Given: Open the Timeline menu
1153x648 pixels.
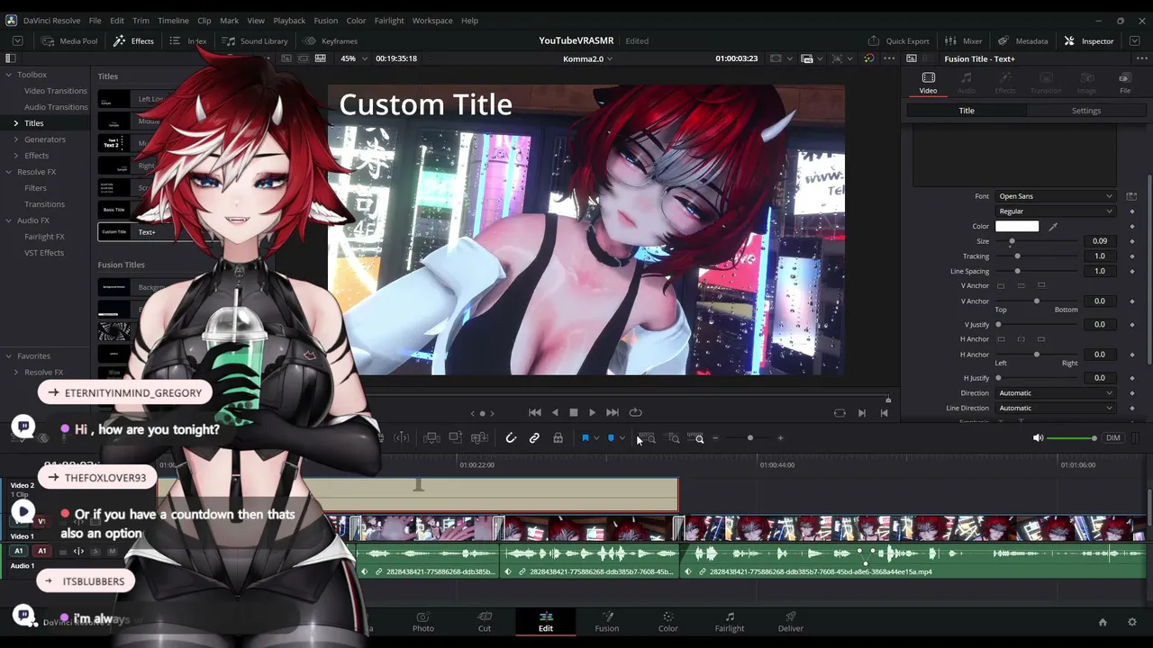Looking at the screenshot, I should tap(173, 21).
